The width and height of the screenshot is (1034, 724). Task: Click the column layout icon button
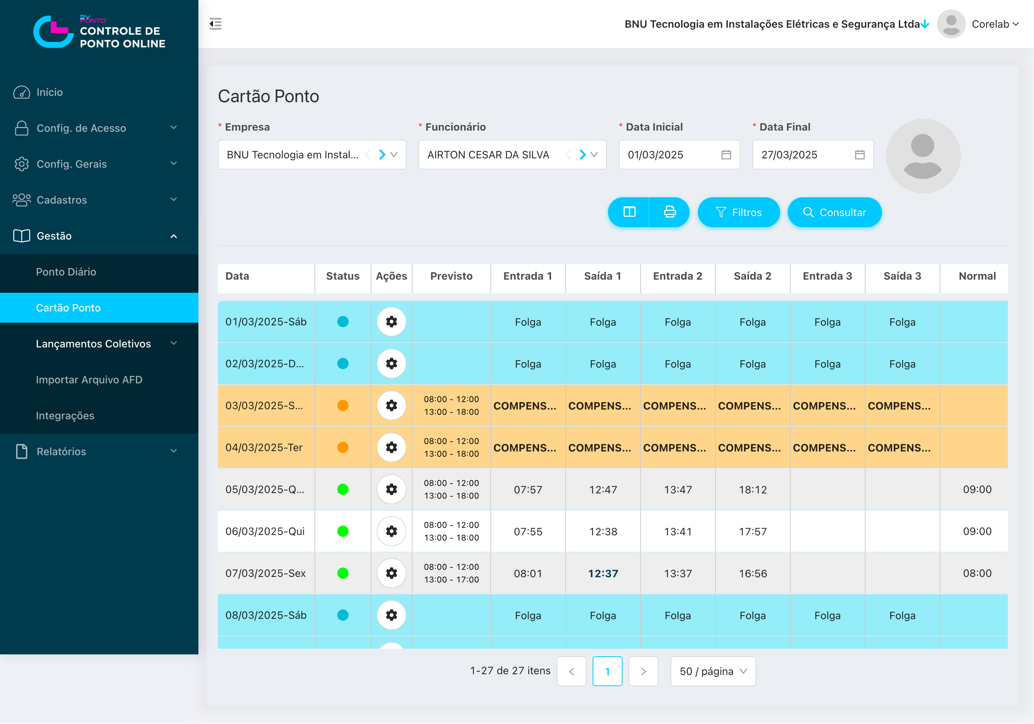pyautogui.click(x=629, y=212)
